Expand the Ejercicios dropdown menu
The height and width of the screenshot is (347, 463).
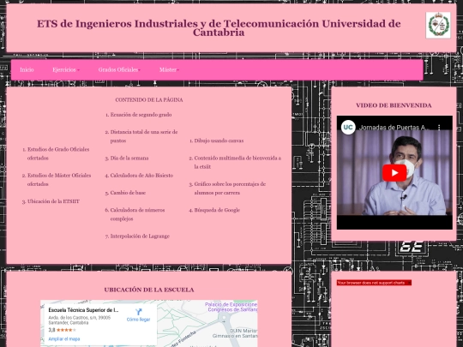pos(66,69)
